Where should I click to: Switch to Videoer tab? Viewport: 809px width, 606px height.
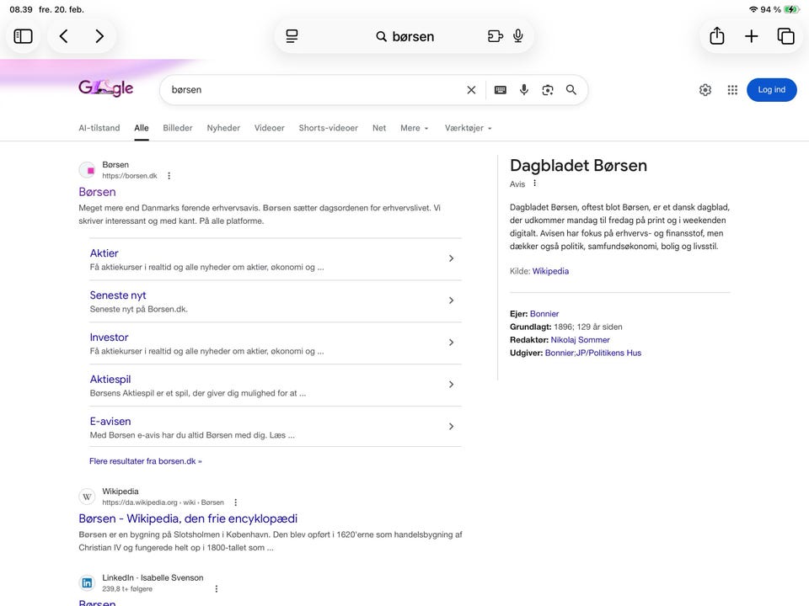(x=270, y=128)
